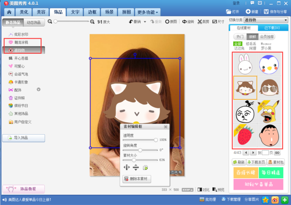
Task: Expand the 配饰 category arrow
Action: coord(38,90)
